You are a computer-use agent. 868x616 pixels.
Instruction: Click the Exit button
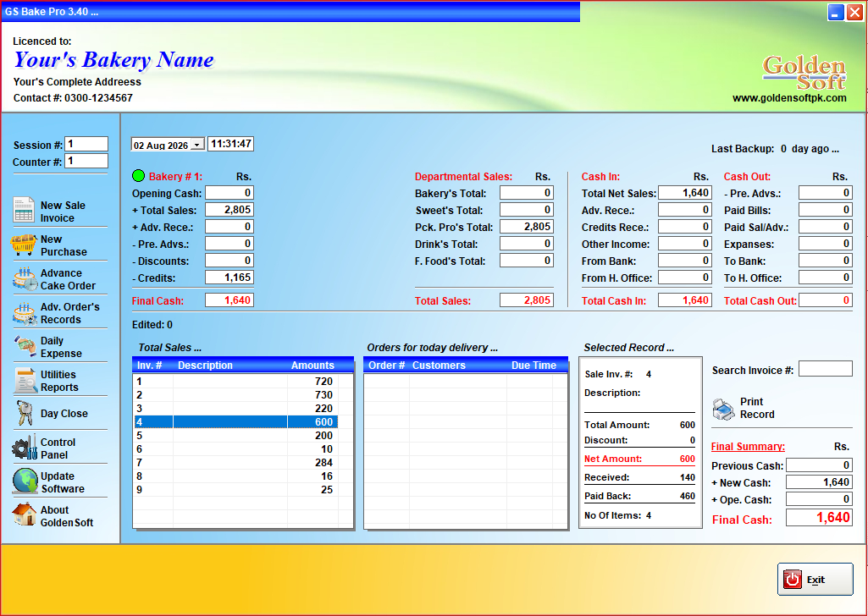point(815,579)
